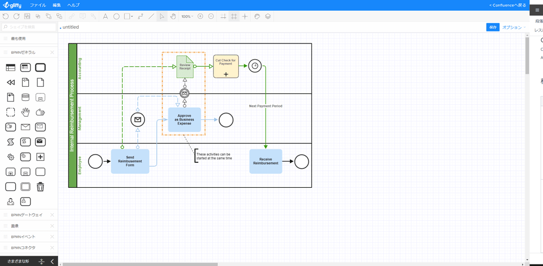Click the redo arrow in the toolbar

(x=16, y=16)
